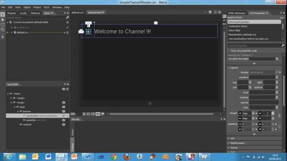The height and width of the screenshot is (161, 287).
Task: Open PowerPoint from the taskbar
Action: 74,157
